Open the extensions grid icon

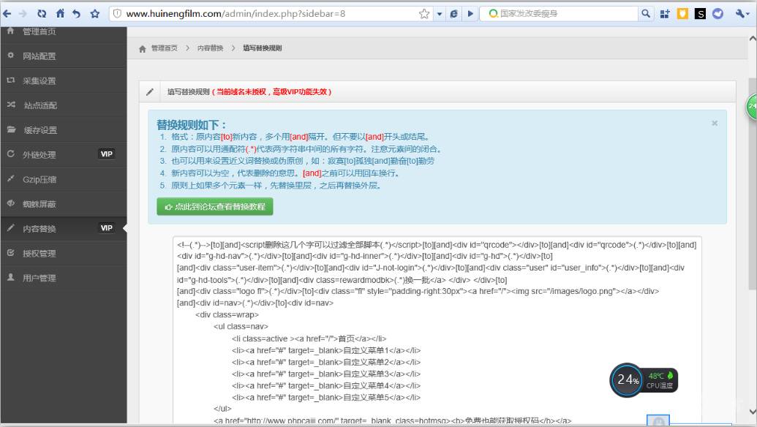pos(665,13)
